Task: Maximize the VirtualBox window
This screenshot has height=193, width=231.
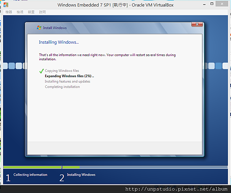Action: 212,4
